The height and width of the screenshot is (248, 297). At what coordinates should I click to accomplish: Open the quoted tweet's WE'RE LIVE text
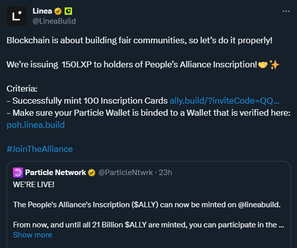[34, 185]
